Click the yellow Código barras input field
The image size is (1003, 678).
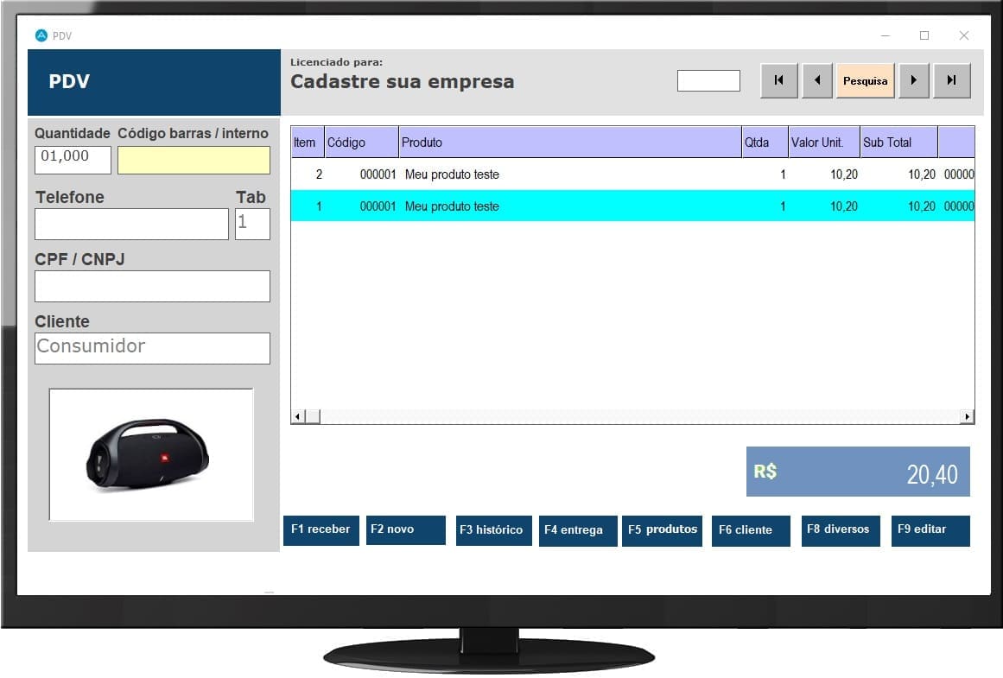point(194,160)
